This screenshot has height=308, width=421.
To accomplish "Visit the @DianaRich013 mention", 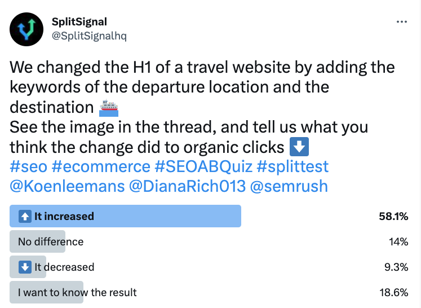I will click(x=187, y=186).
